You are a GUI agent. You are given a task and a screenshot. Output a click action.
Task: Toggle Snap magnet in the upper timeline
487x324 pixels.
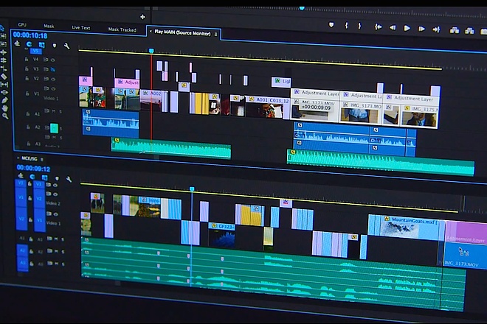coord(30,44)
